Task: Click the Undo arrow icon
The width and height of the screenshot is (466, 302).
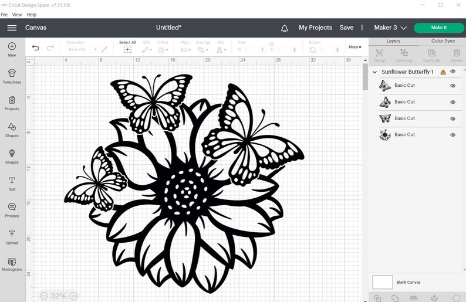Action: [x=36, y=47]
